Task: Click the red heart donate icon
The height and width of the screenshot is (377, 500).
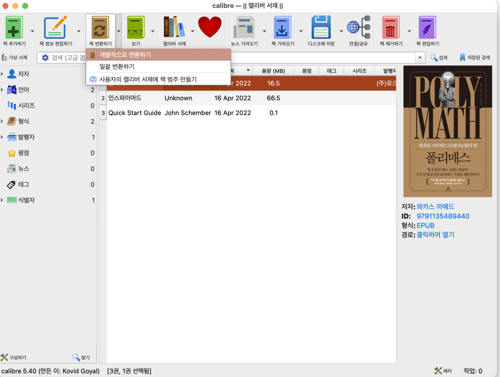Action: (210, 27)
